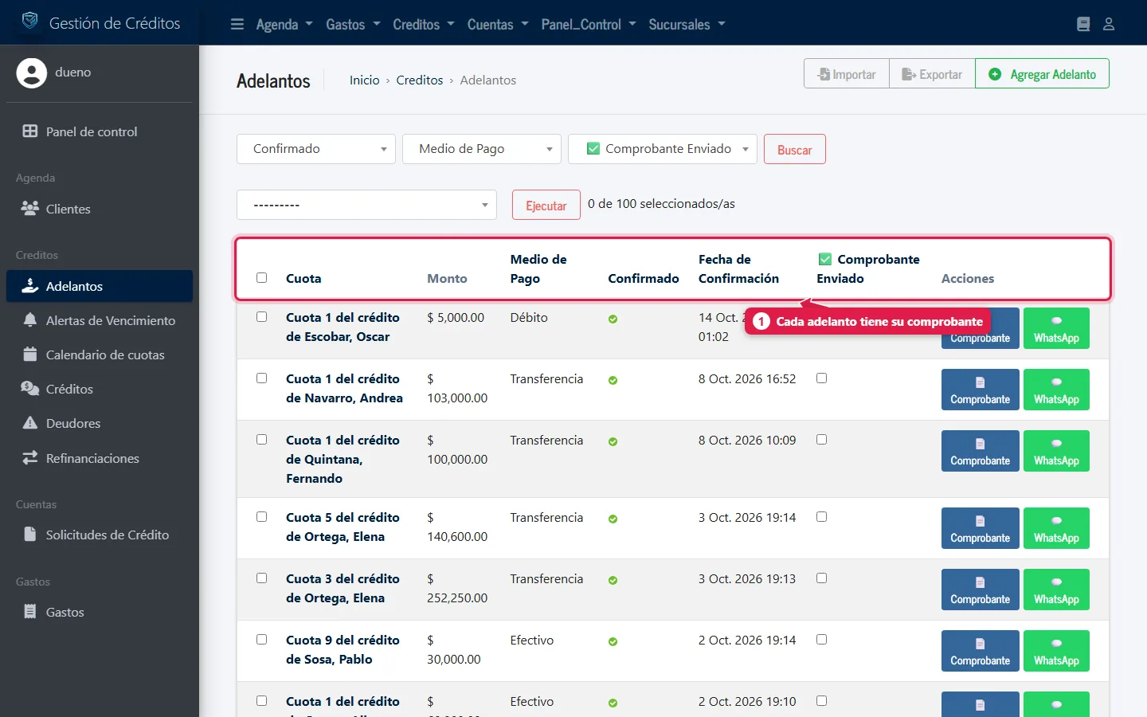This screenshot has height=717, width=1147.
Task: Click the Exportar button
Action: point(932,74)
